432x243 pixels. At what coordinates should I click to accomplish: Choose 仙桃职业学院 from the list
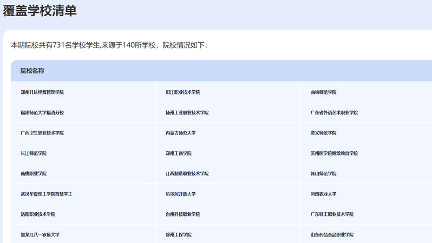pyautogui.click(x=34, y=174)
